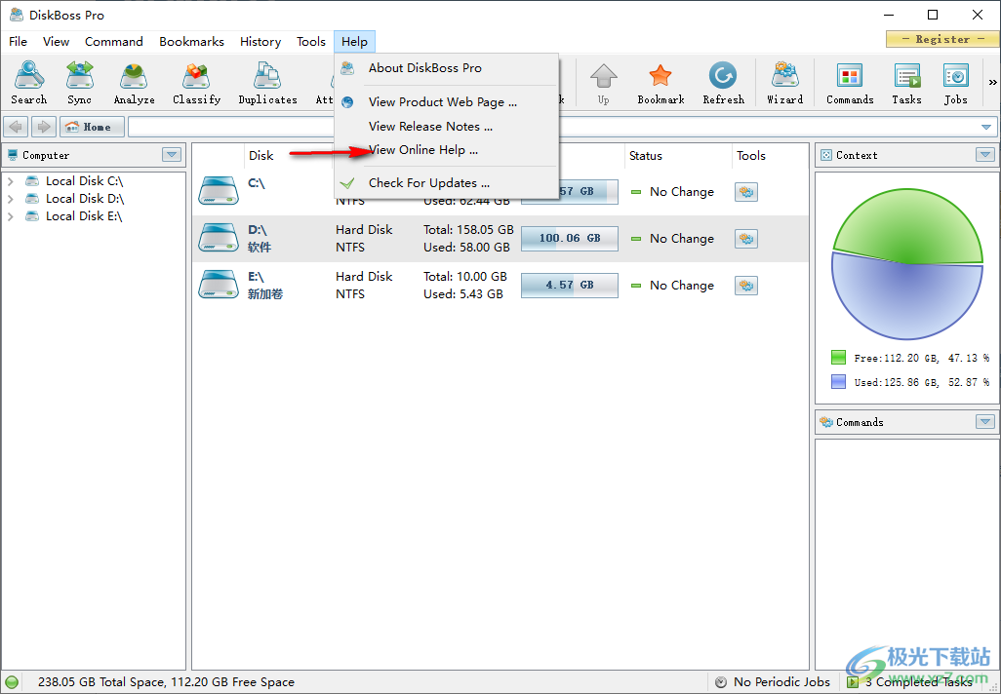The width and height of the screenshot is (1001, 694).
Task: Start the Classify files tool
Action: (197, 82)
